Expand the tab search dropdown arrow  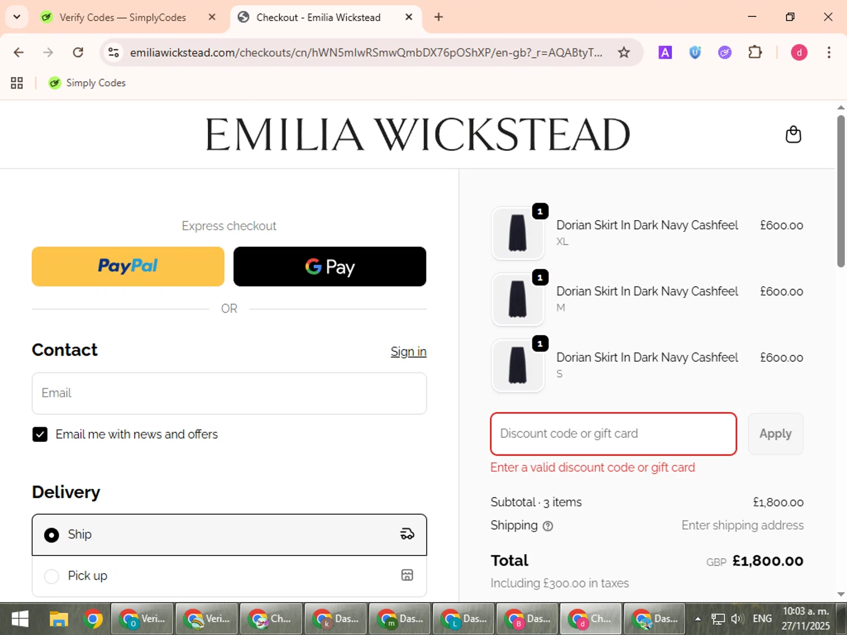(17, 17)
